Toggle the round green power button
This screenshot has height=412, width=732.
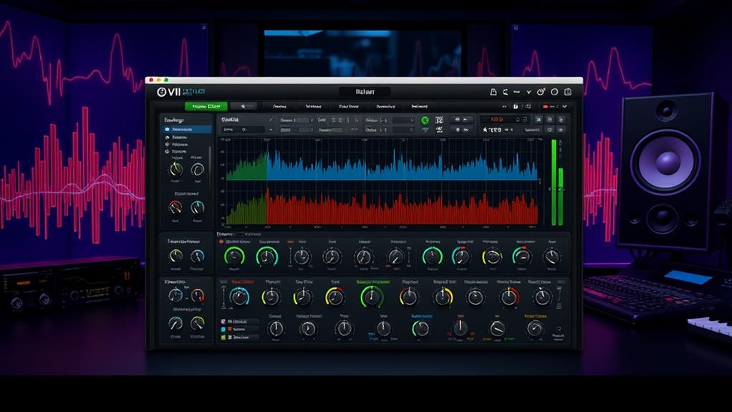pyautogui.click(x=425, y=120)
